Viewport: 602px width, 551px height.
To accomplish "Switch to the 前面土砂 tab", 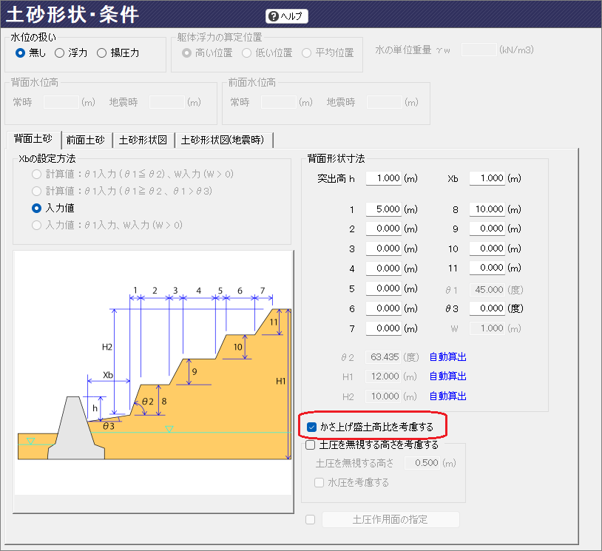I will pyautogui.click(x=86, y=140).
